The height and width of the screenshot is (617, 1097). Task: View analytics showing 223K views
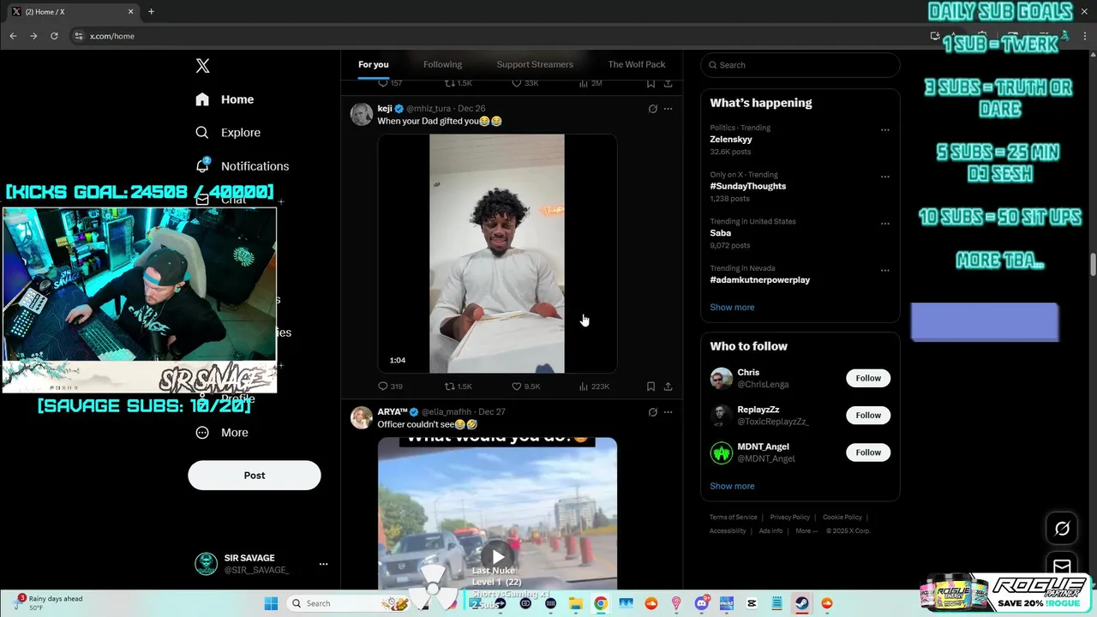click(594, 386)
